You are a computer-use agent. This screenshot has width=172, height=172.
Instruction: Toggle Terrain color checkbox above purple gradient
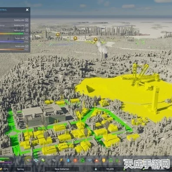[27, 38]
